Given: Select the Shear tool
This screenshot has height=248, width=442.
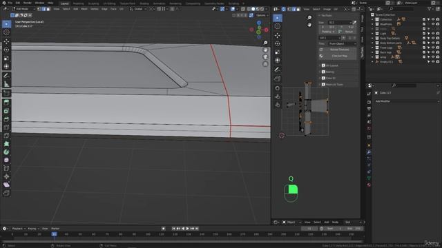Looking at the screenshot, I should [6, 185].
